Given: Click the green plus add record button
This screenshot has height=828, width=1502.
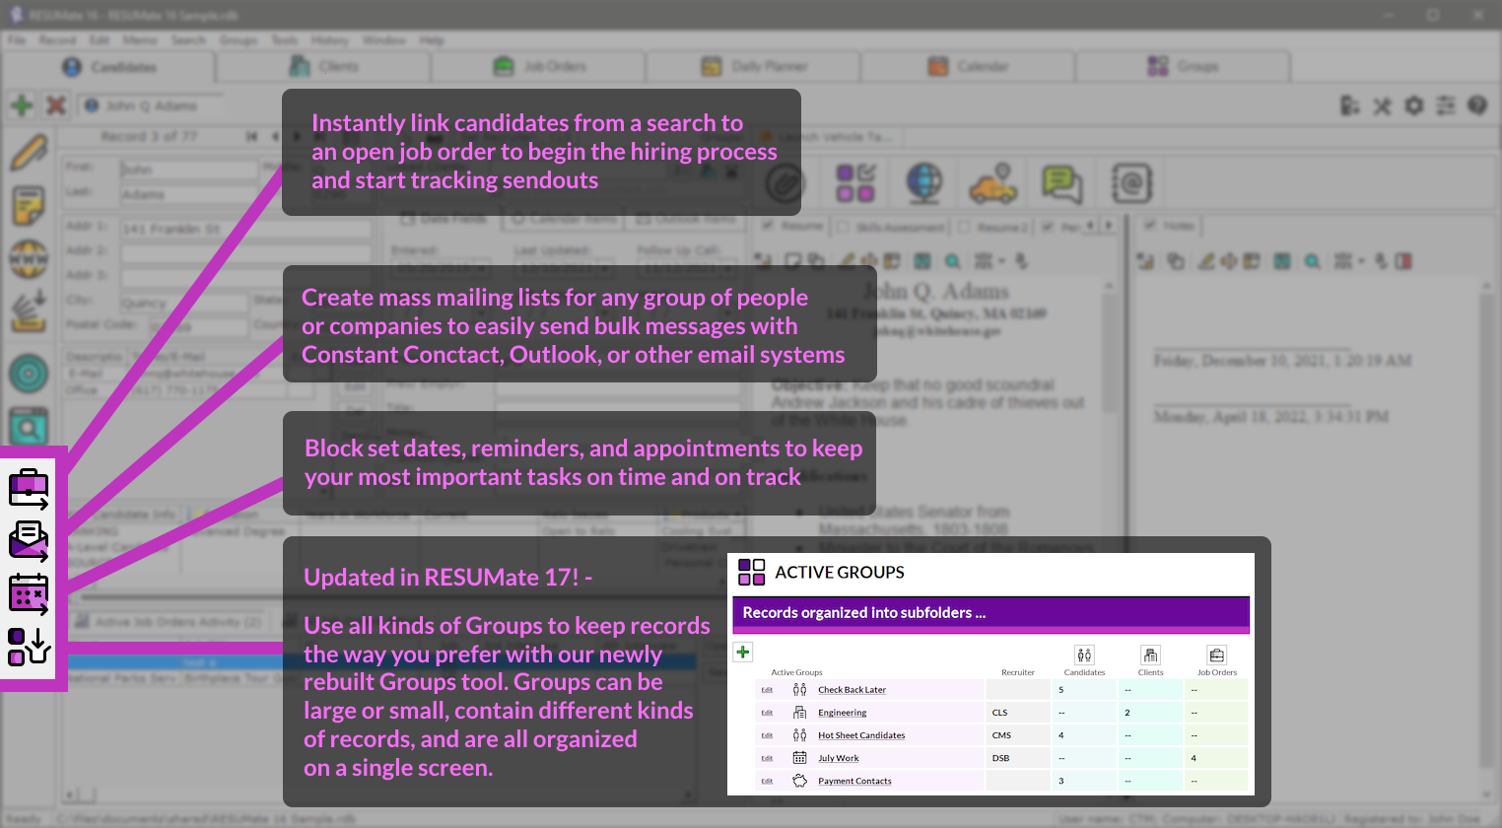Looking at the screenshot, I should (22, 104).
